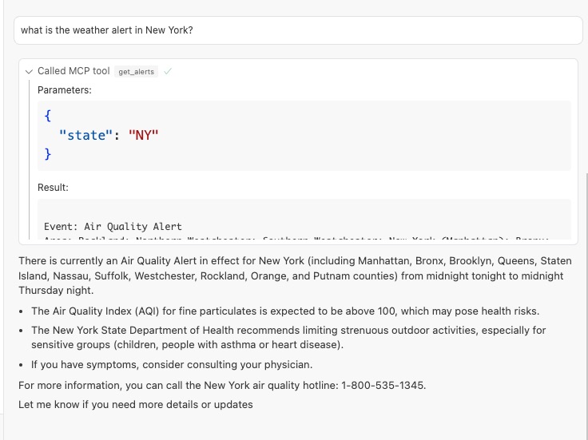Screen dimensions: 588x440
Task: Focus the weather alert query input field
Action: (x=297, y=30)
